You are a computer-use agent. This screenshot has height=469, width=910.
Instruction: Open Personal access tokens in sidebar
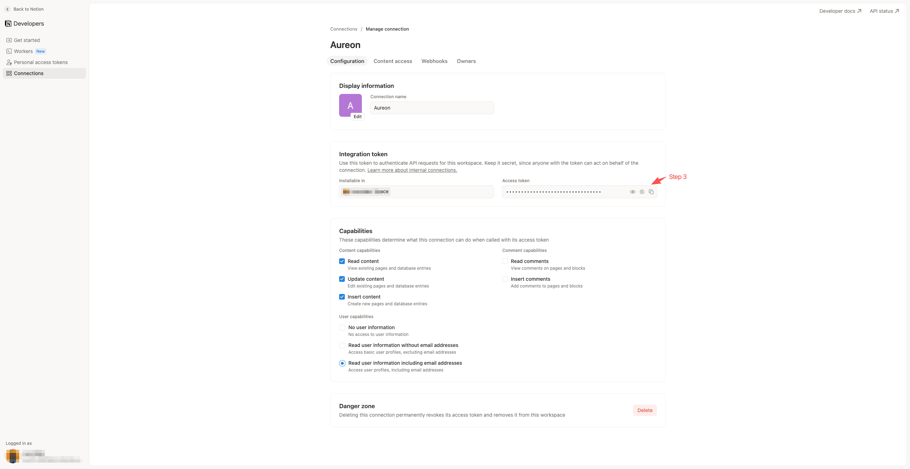[44, 62]
